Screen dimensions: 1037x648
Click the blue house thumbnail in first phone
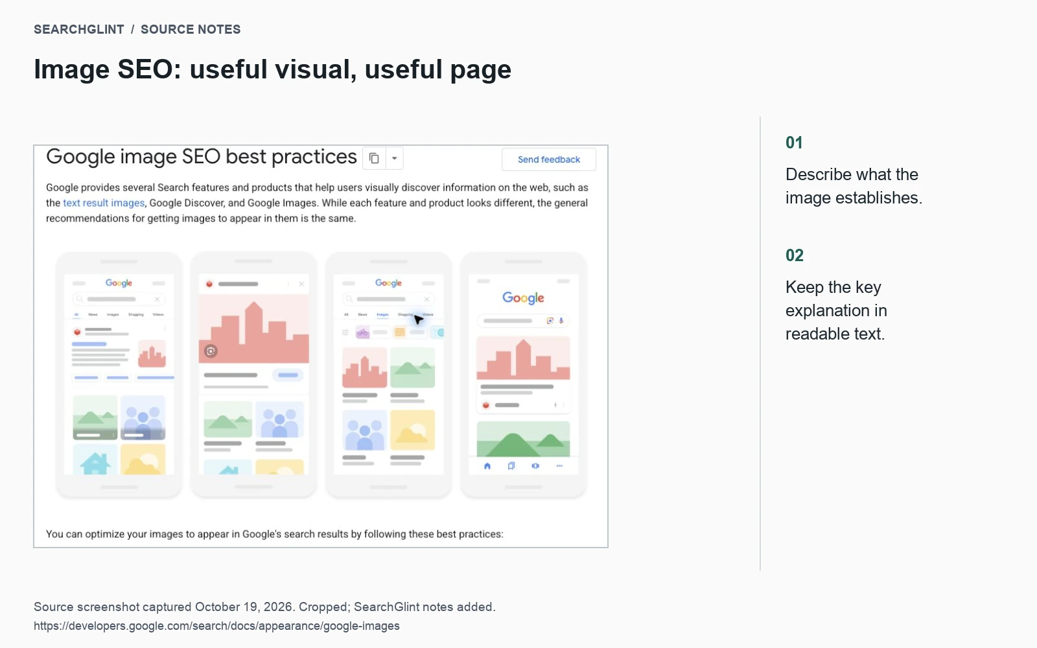pyautogui.click(x=95, y=459)
